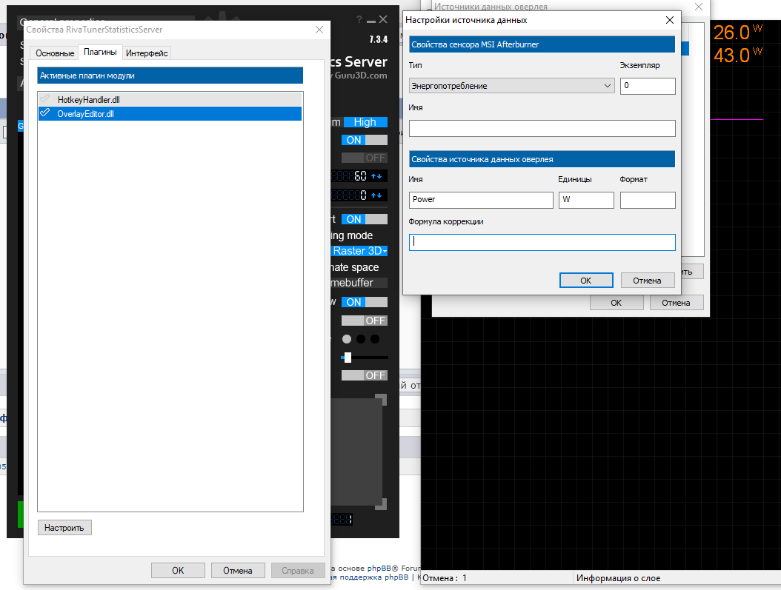Switch to the Основные tab
Viewport: 781px width, 590px height.
(55, 53)
